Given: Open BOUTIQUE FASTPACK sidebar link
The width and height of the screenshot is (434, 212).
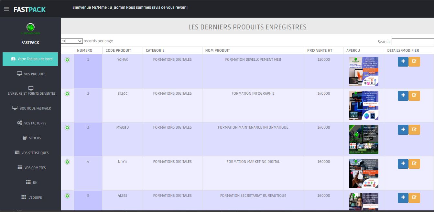Looking at the screenshot, I should (32, 108).
